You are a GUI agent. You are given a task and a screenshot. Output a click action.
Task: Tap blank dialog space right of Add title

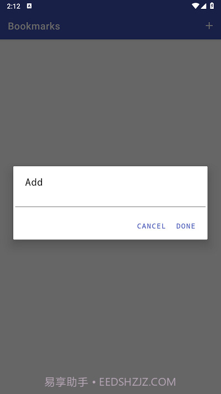pyautogui.click(x=124, y=182)
